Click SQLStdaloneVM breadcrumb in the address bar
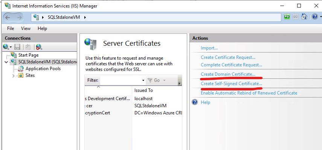This screenshot has width=322, height=150. 63,17
